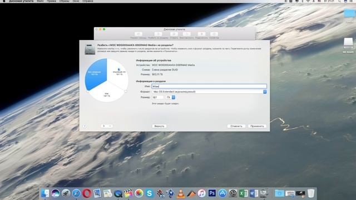Launch Microsoft Excel from the dock

pos(244,193)
